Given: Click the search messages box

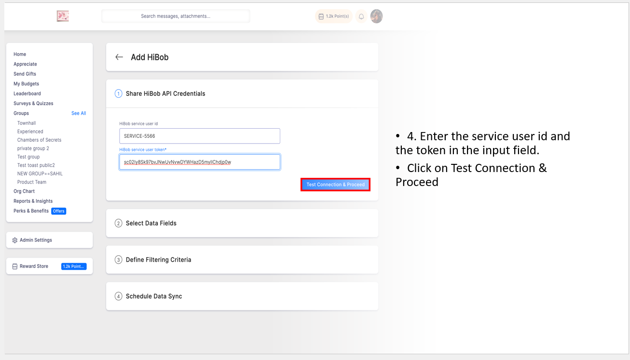Looking at the screenshot, I should (176, 16).
